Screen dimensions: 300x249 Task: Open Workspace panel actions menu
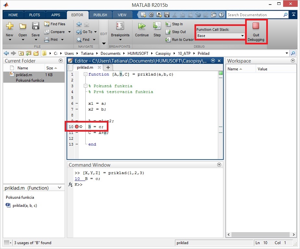tap(293, 61)
